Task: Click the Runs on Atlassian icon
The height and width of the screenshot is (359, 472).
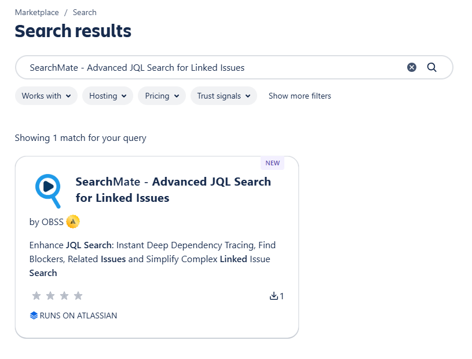Action: 34,316
